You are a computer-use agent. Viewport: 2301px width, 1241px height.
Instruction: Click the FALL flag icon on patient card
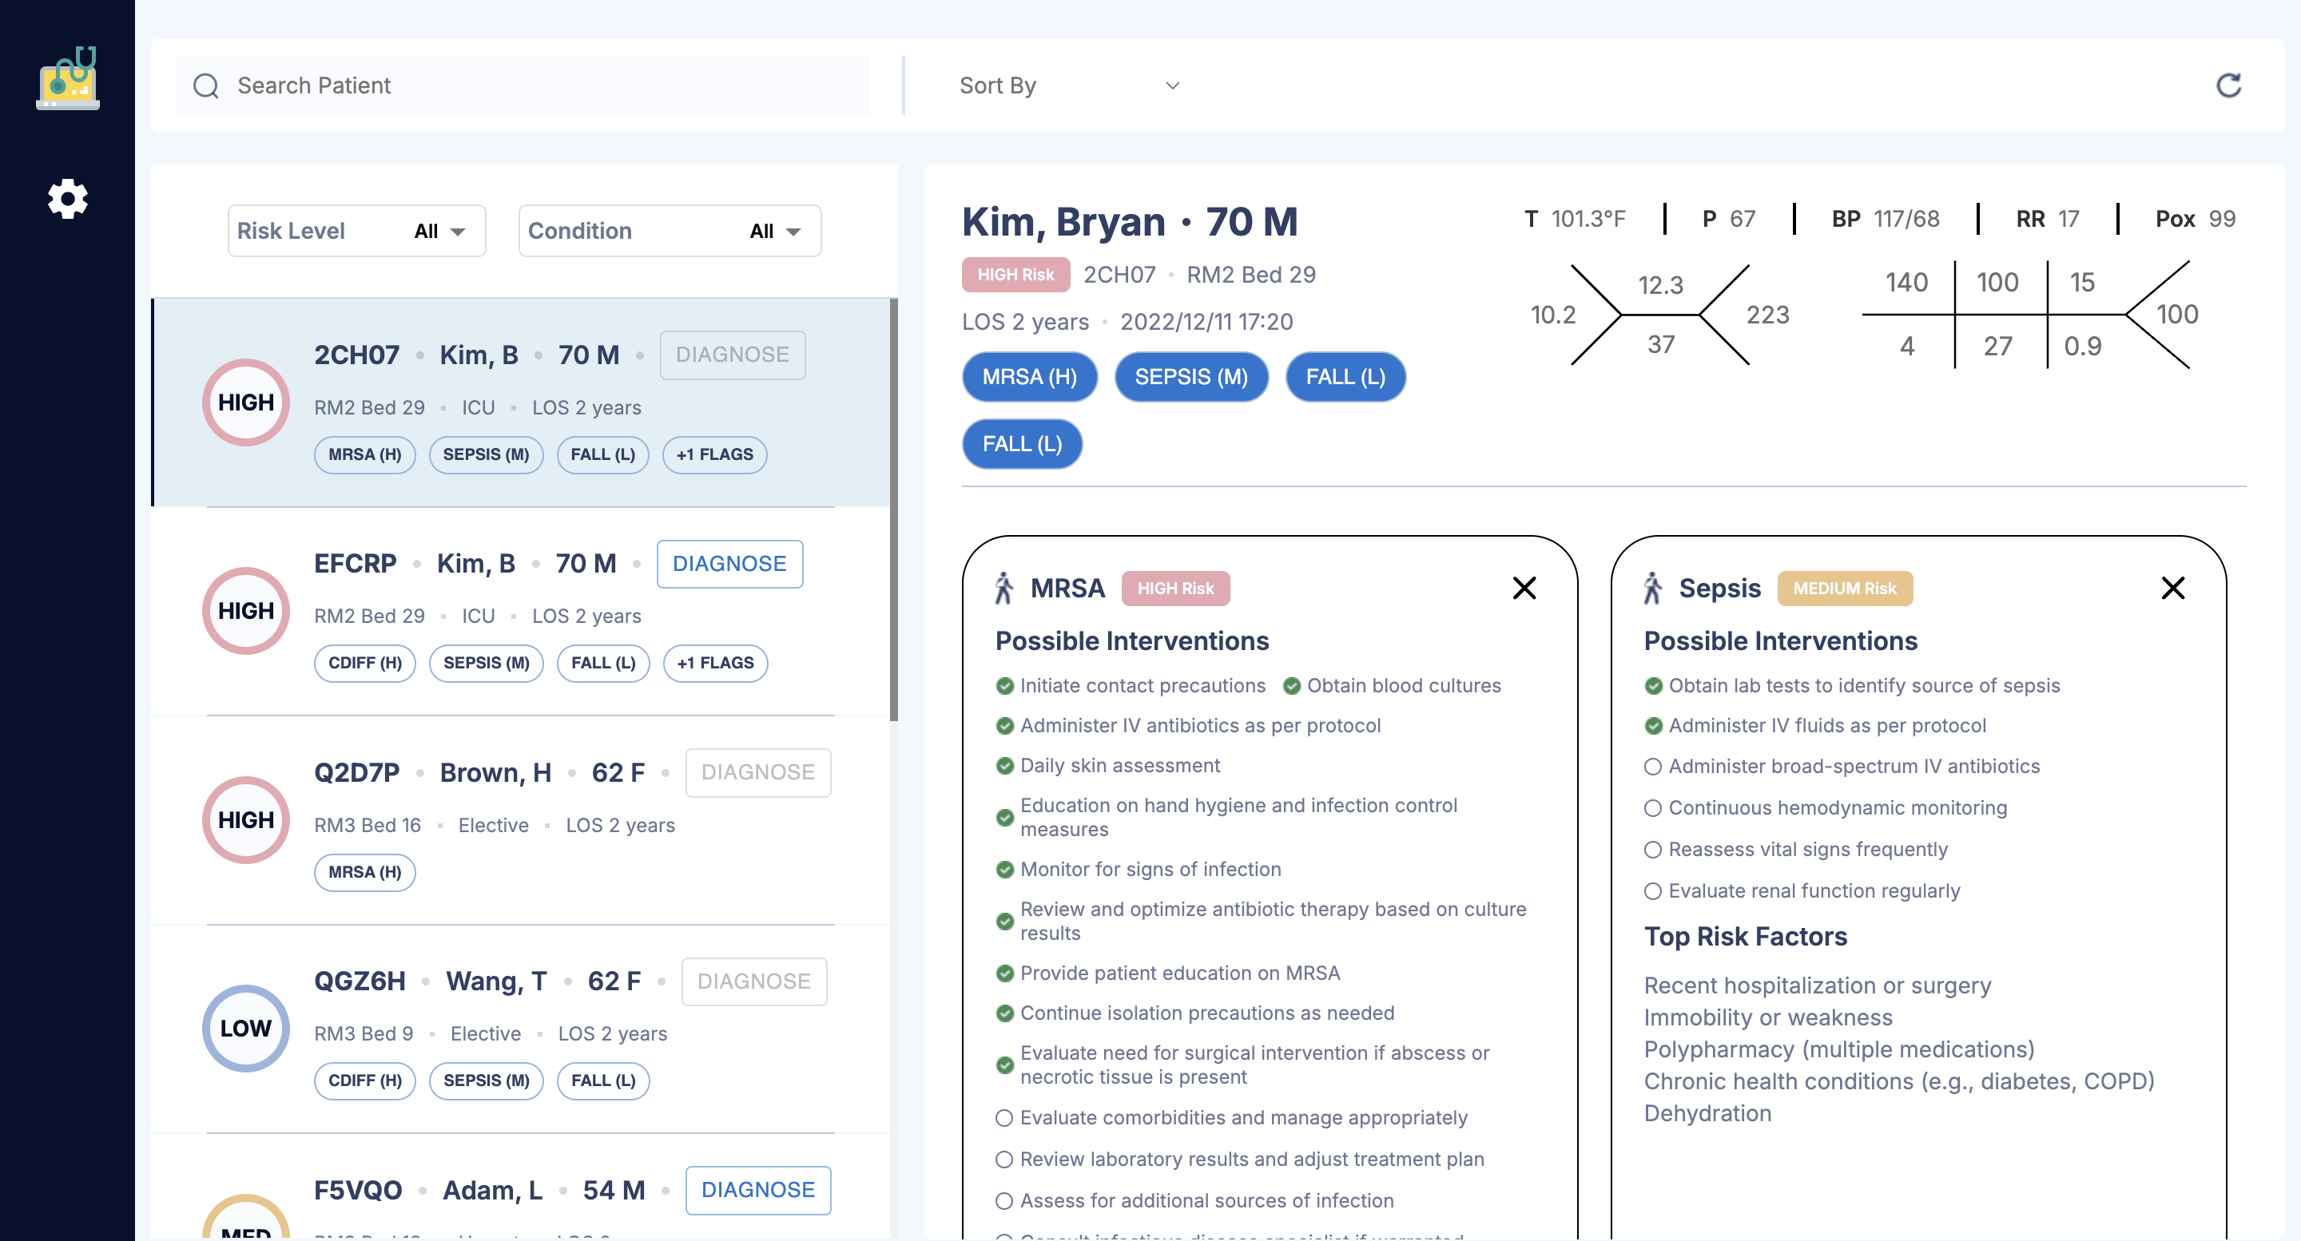point(601,454)
